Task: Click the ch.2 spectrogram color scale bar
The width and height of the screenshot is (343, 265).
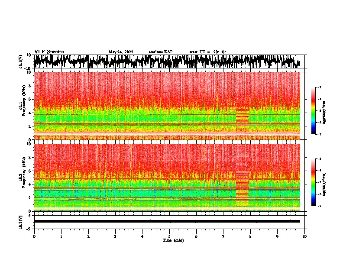Action: click(313, 182)
